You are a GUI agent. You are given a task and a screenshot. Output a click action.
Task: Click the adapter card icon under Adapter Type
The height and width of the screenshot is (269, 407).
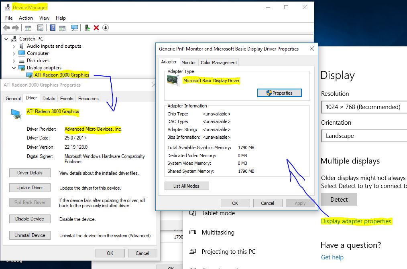(173, 80)
